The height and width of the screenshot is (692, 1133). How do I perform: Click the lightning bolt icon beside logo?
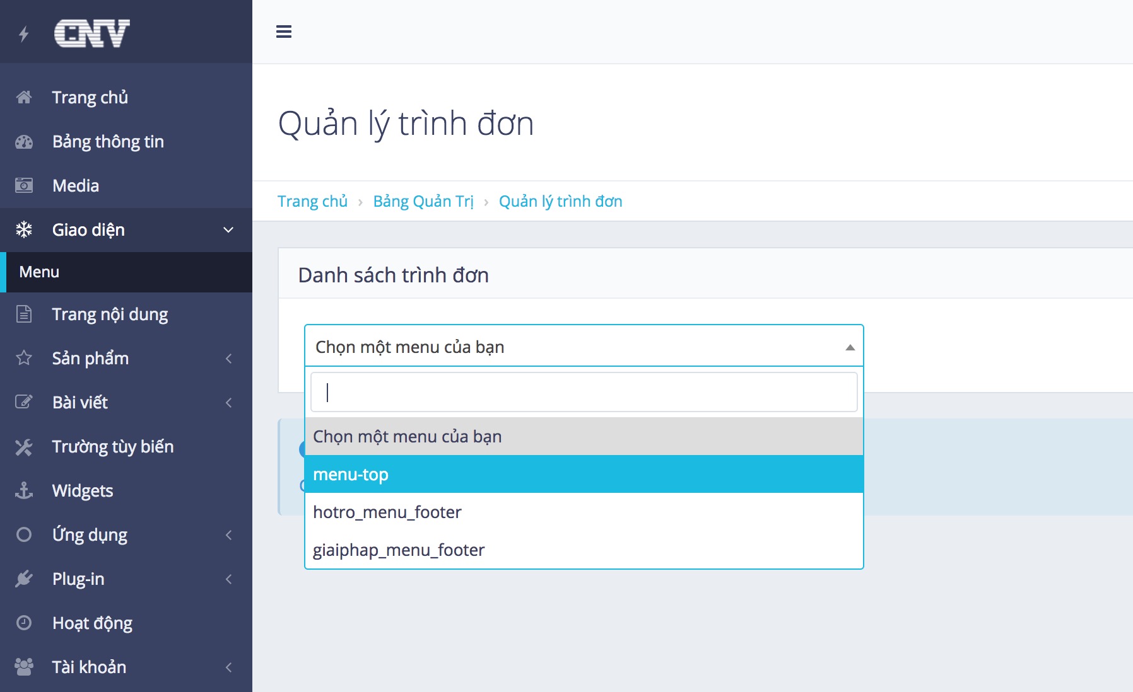pos(24,33)
